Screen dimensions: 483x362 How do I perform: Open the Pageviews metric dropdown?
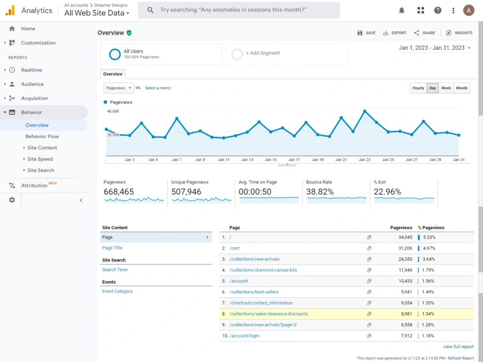coord(119,88)
